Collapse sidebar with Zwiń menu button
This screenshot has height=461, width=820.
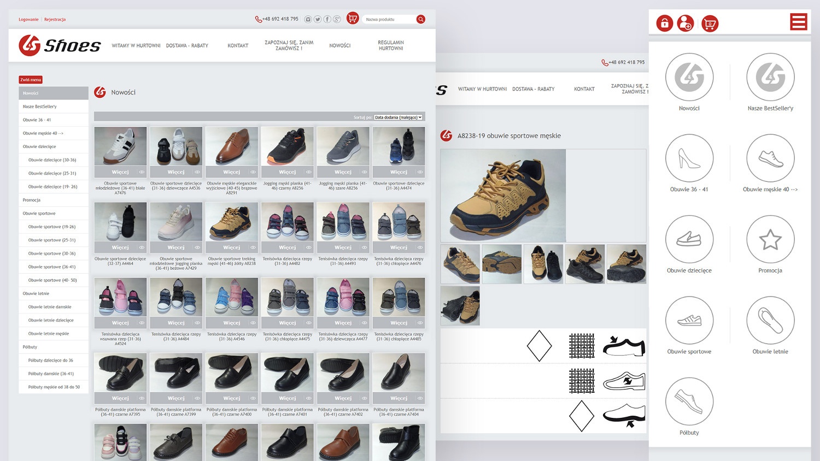click(31, 80)
